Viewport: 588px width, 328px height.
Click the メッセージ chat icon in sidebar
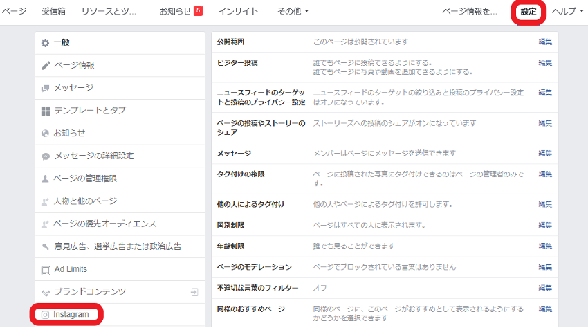(46, 88)
